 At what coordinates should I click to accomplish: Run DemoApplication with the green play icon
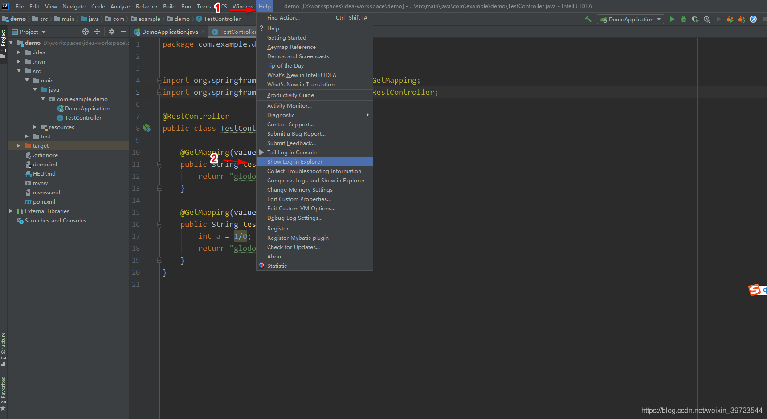[672, 19]
